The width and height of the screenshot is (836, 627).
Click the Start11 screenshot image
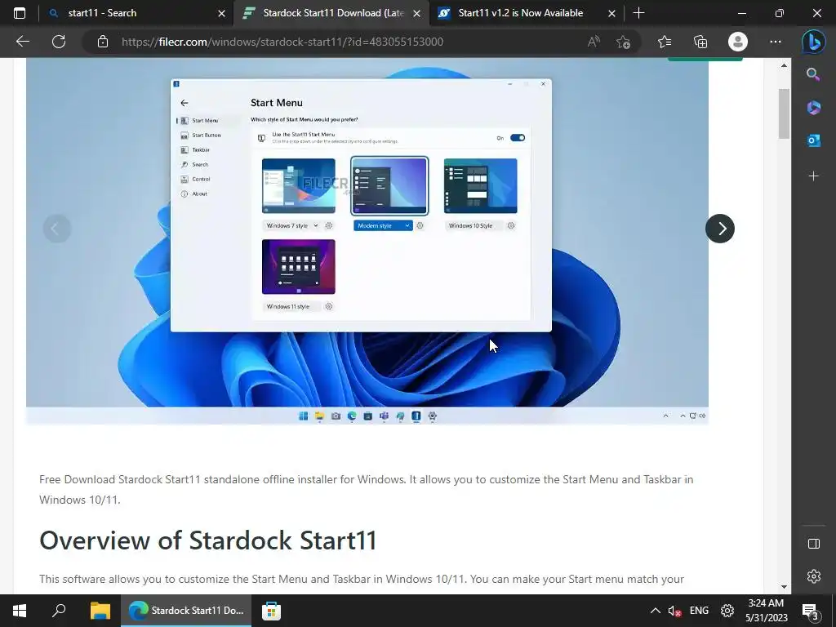pyautogui.click(x=367, y=241)
